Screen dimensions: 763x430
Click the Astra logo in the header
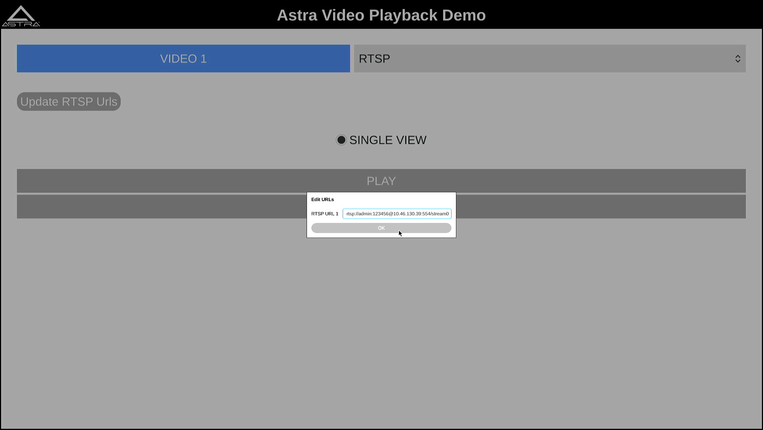[22, 15]
